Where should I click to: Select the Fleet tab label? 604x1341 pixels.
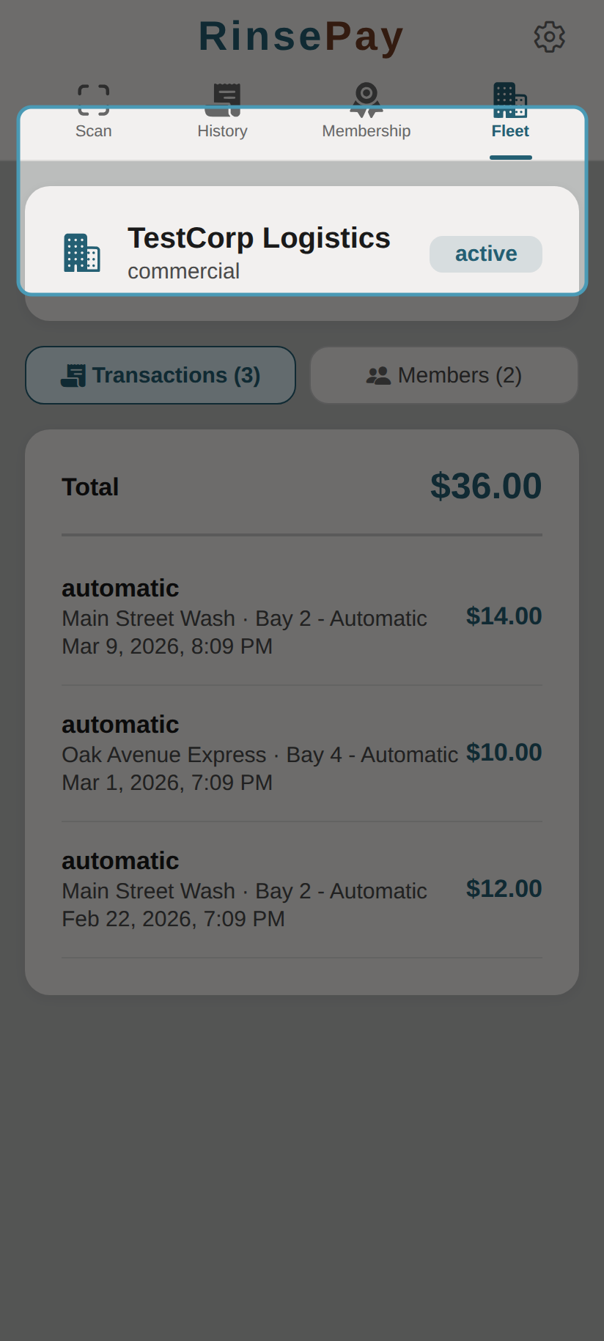click(x=510, y=131)
